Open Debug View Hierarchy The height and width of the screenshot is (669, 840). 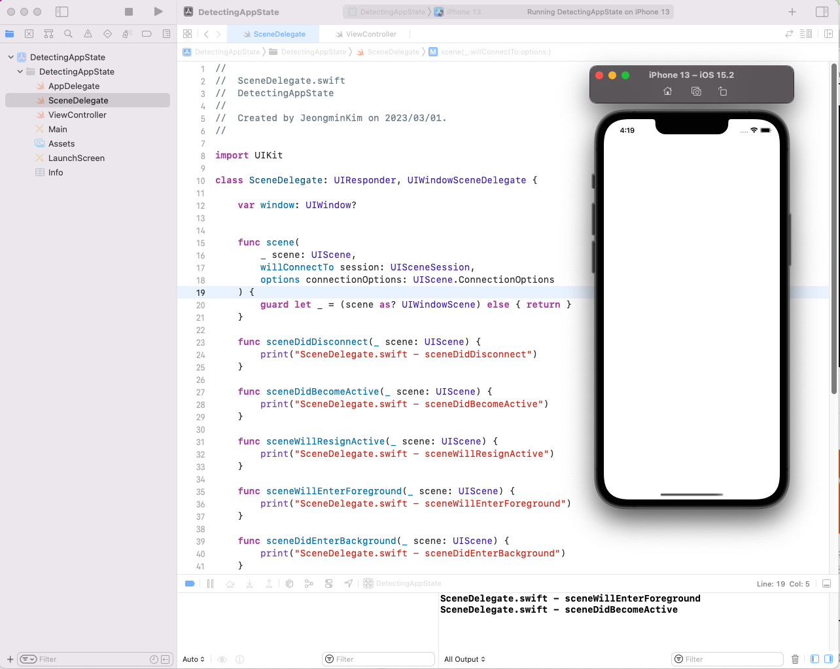click(289, 583)
